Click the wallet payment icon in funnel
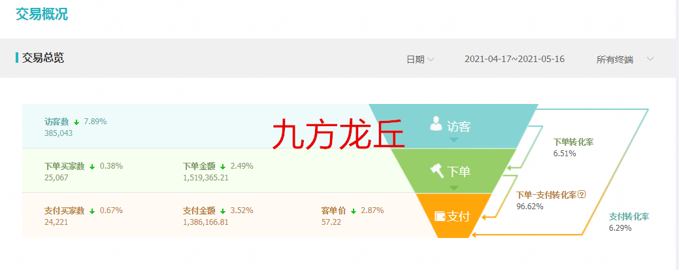Screen dimensions: 679x270 [440, 216]
